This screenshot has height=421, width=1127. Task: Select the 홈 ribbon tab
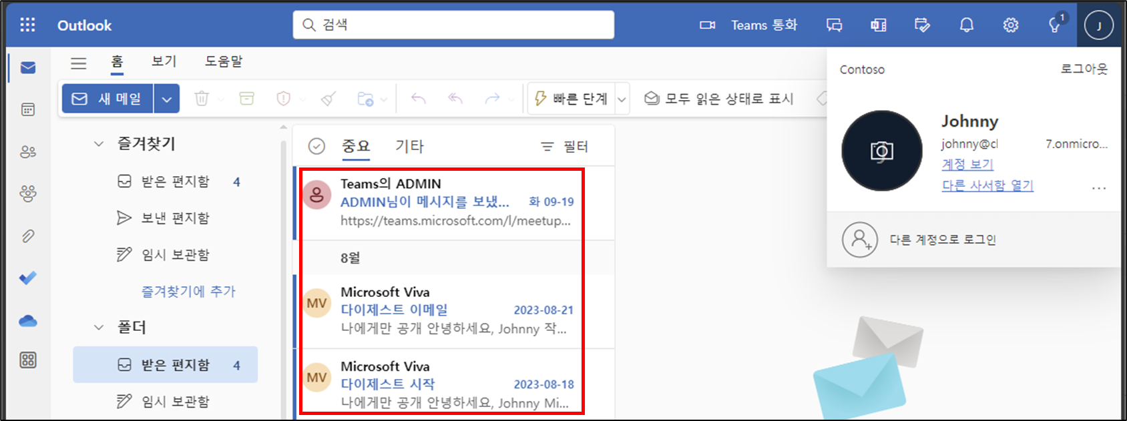tap(117, 62)
